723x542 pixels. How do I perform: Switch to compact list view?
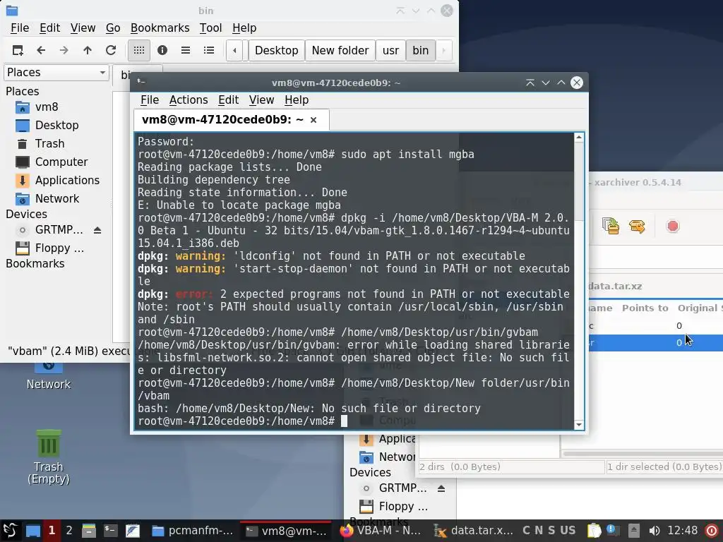click(x=186, y=50)
